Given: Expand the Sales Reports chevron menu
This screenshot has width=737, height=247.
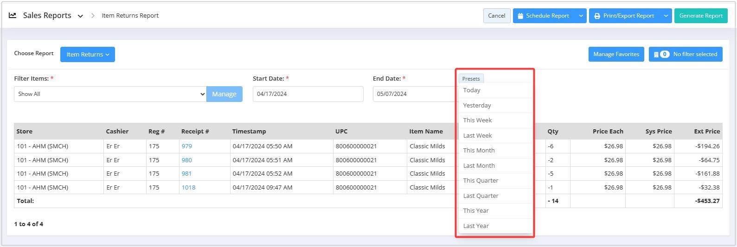Looking at the screenshot, I should click(x=80, y=16).
